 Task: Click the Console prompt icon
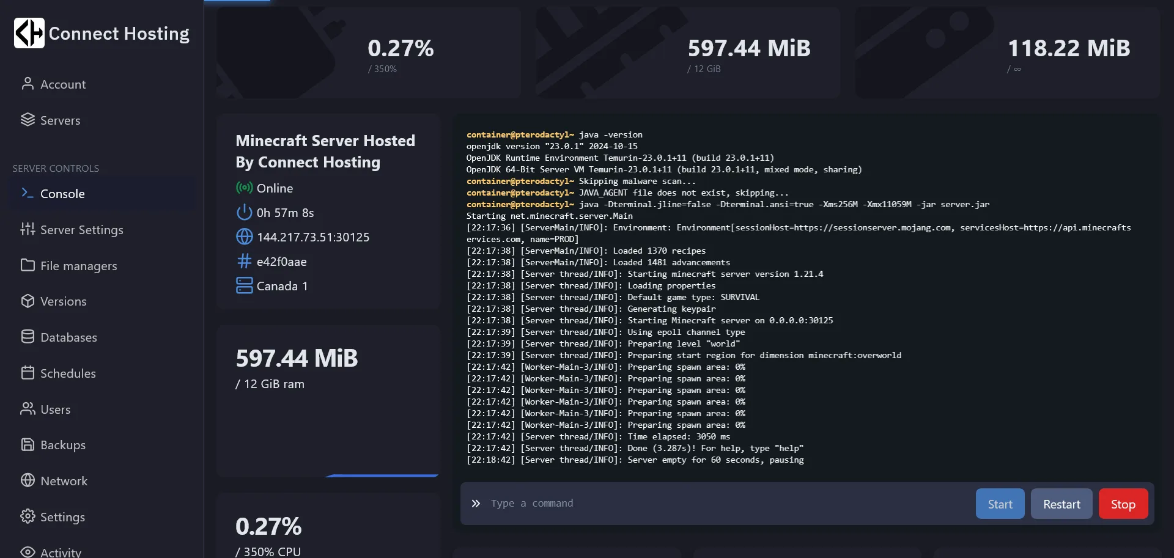point(28,193)
